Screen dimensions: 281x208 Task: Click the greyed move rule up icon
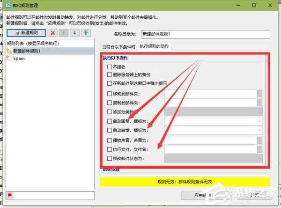click(x=64, y=33)
